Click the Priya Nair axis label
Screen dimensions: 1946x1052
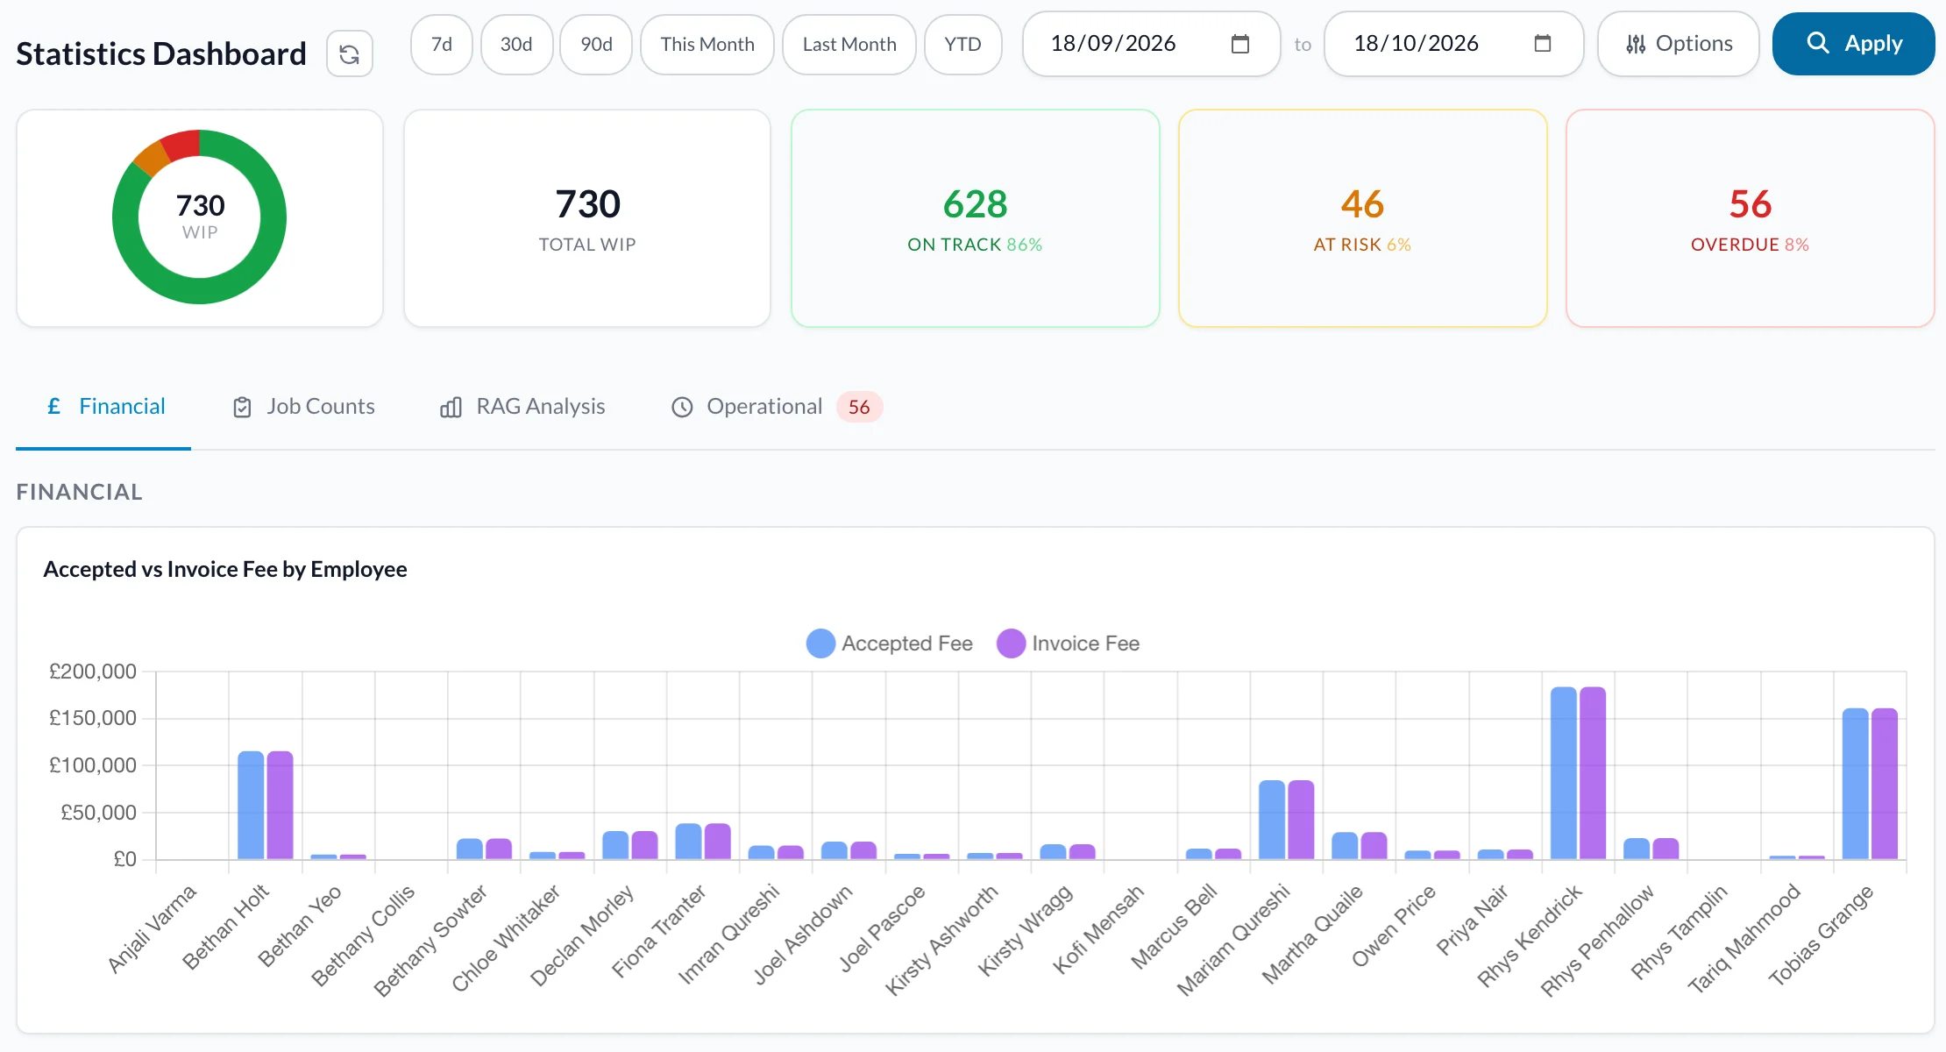point(1472,920)
